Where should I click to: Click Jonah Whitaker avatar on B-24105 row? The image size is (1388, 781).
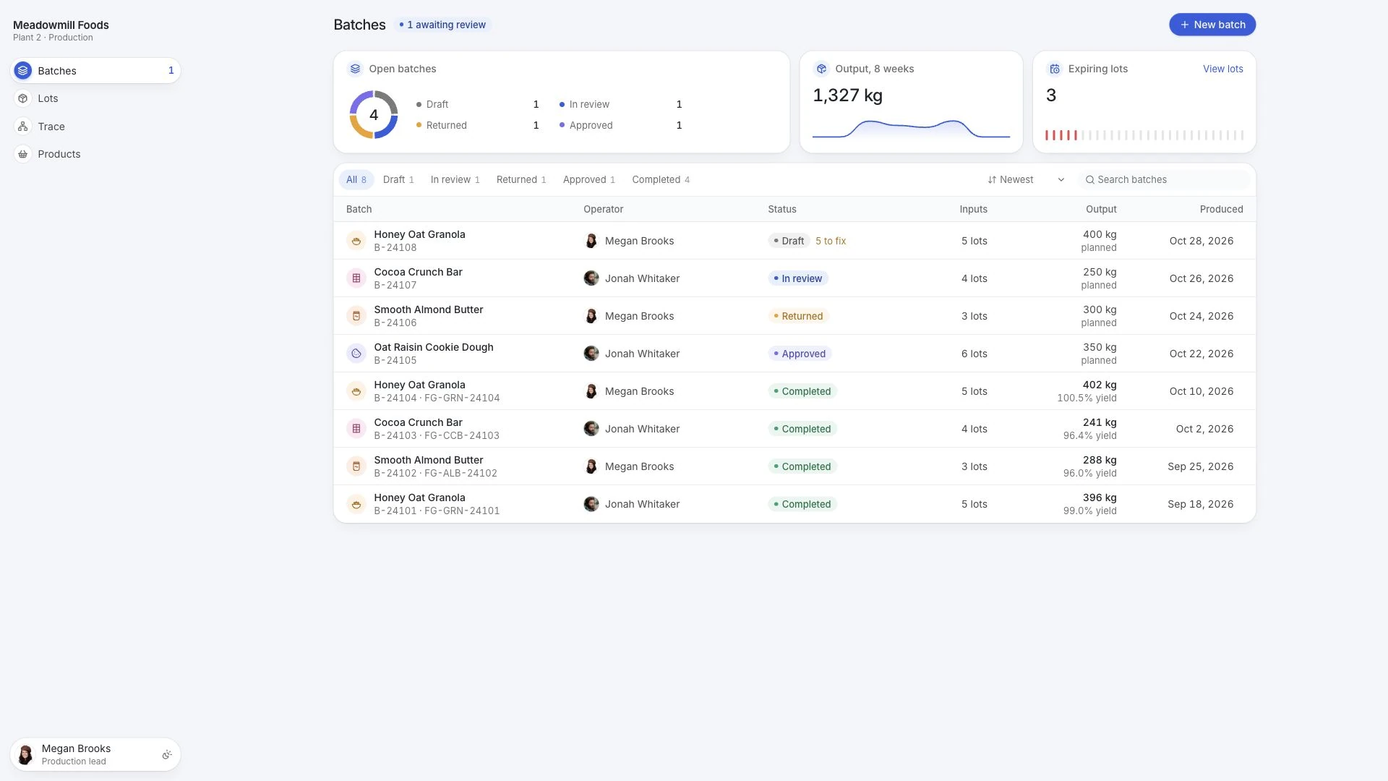point(591,354)
